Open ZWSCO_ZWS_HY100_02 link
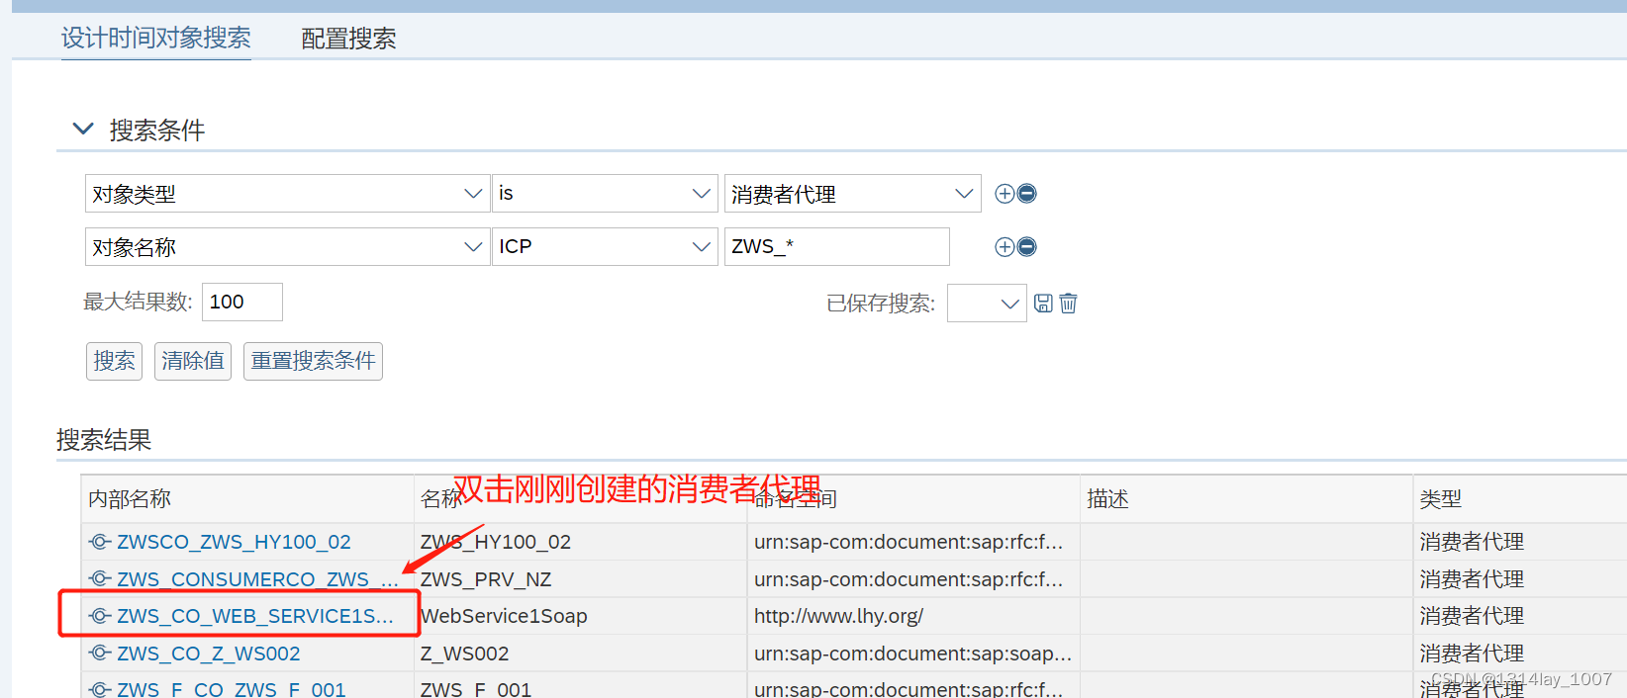 (234, 542)
